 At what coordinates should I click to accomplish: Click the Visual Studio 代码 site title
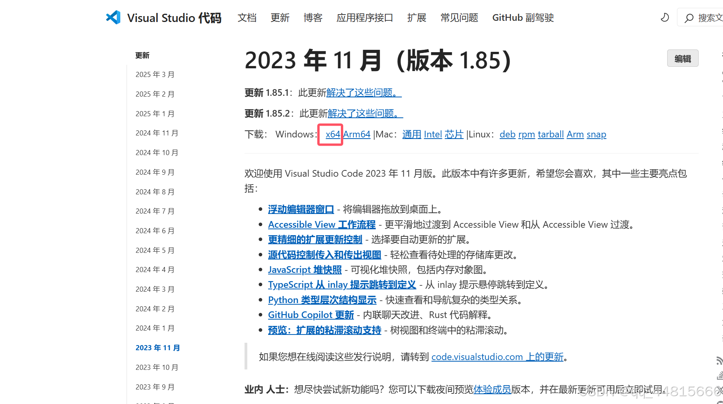coord(174,18)
